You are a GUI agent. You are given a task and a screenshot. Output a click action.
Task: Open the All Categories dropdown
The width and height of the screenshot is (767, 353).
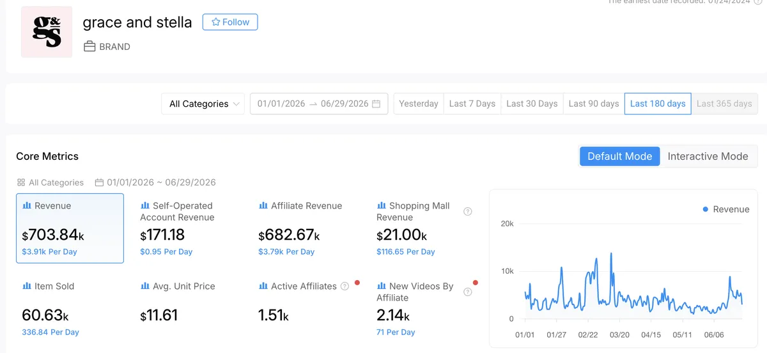203,104
